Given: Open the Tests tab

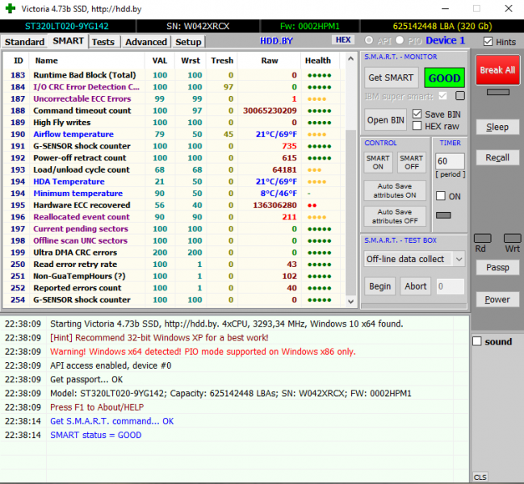Looking at the screenshot, I should (103, 41).
